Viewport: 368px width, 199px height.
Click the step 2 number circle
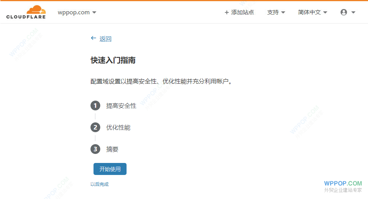tap(95, 127)
